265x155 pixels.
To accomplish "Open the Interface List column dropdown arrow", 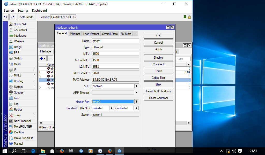I will [x=189, y=64].
